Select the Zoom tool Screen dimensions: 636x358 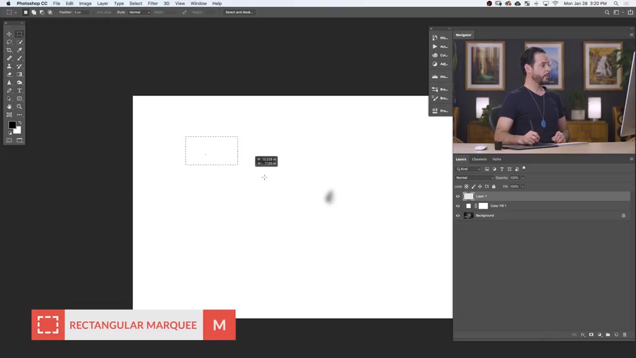click(x=20, y=106)
